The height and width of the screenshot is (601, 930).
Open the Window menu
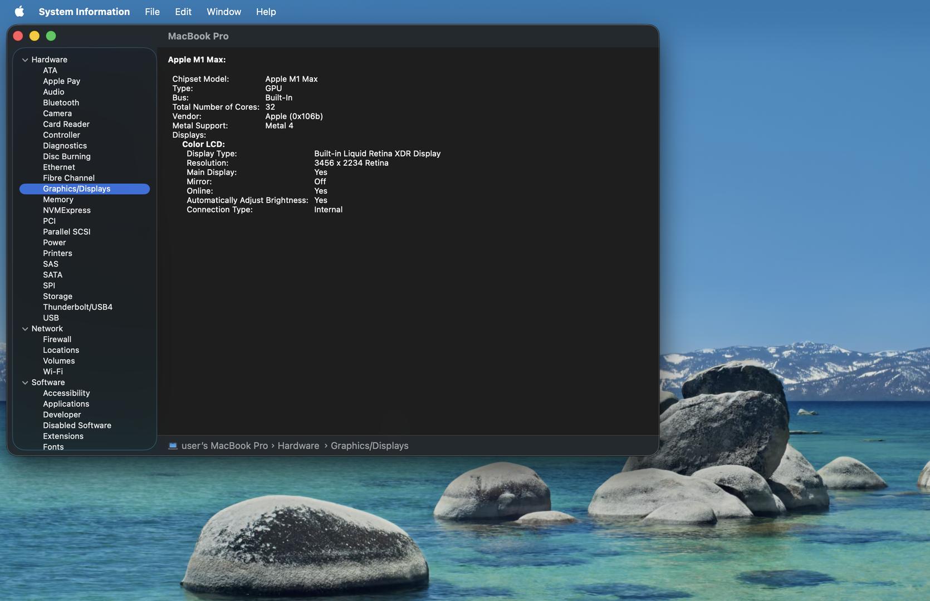click(x=223, y=12)
